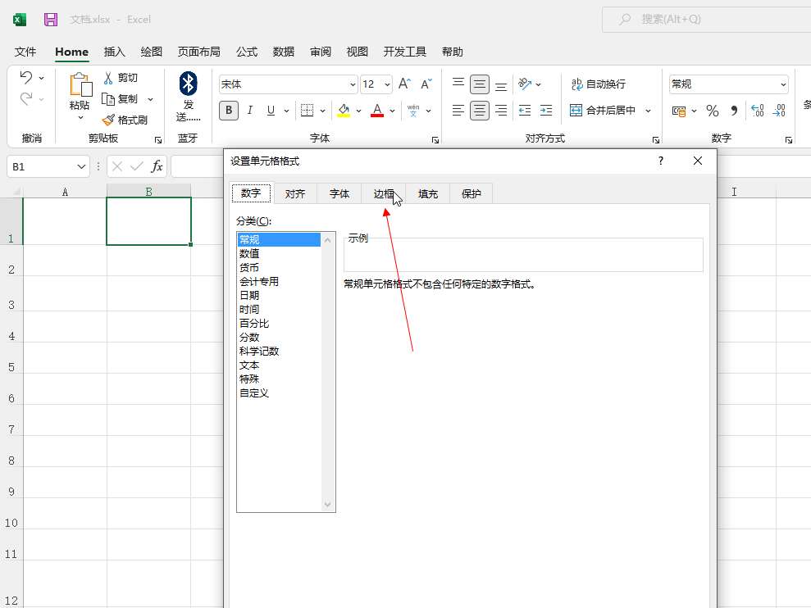Click the Paste clipboard icon

click(x=80, y=84)
